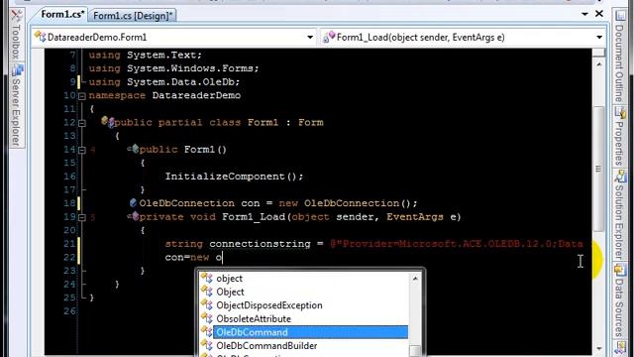Click the Solution Explorer icon
634x357 pixels.
pos(620,177)
